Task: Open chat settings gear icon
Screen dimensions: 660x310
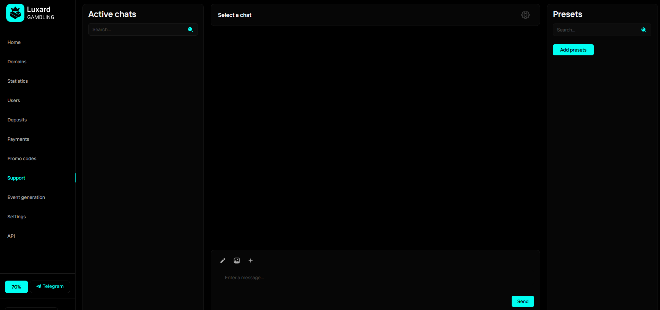Action: [x=526, y=15]
